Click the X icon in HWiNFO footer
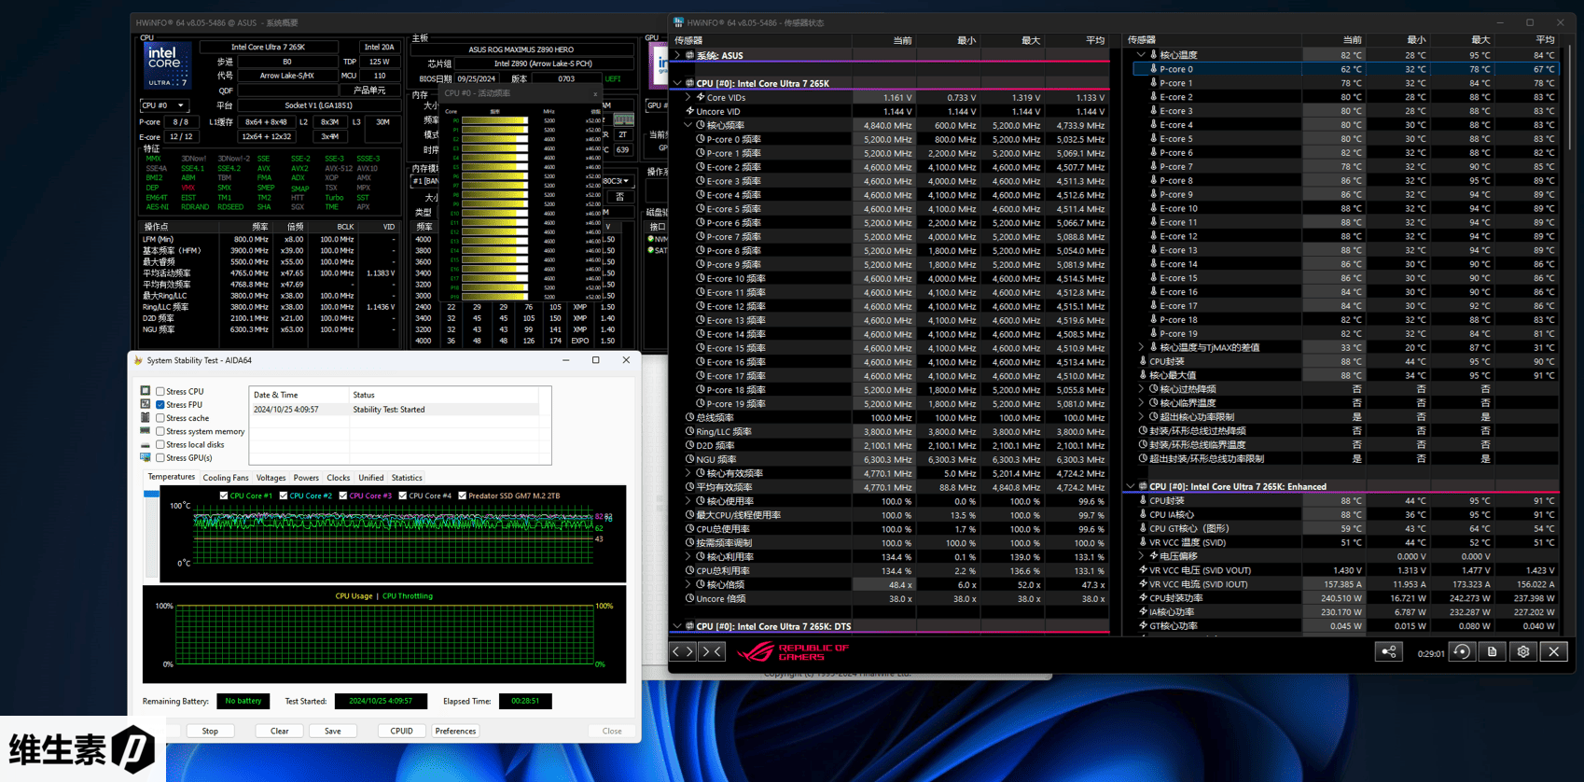The width and height of the screenshot is (1584, 782). (1554, 652)
